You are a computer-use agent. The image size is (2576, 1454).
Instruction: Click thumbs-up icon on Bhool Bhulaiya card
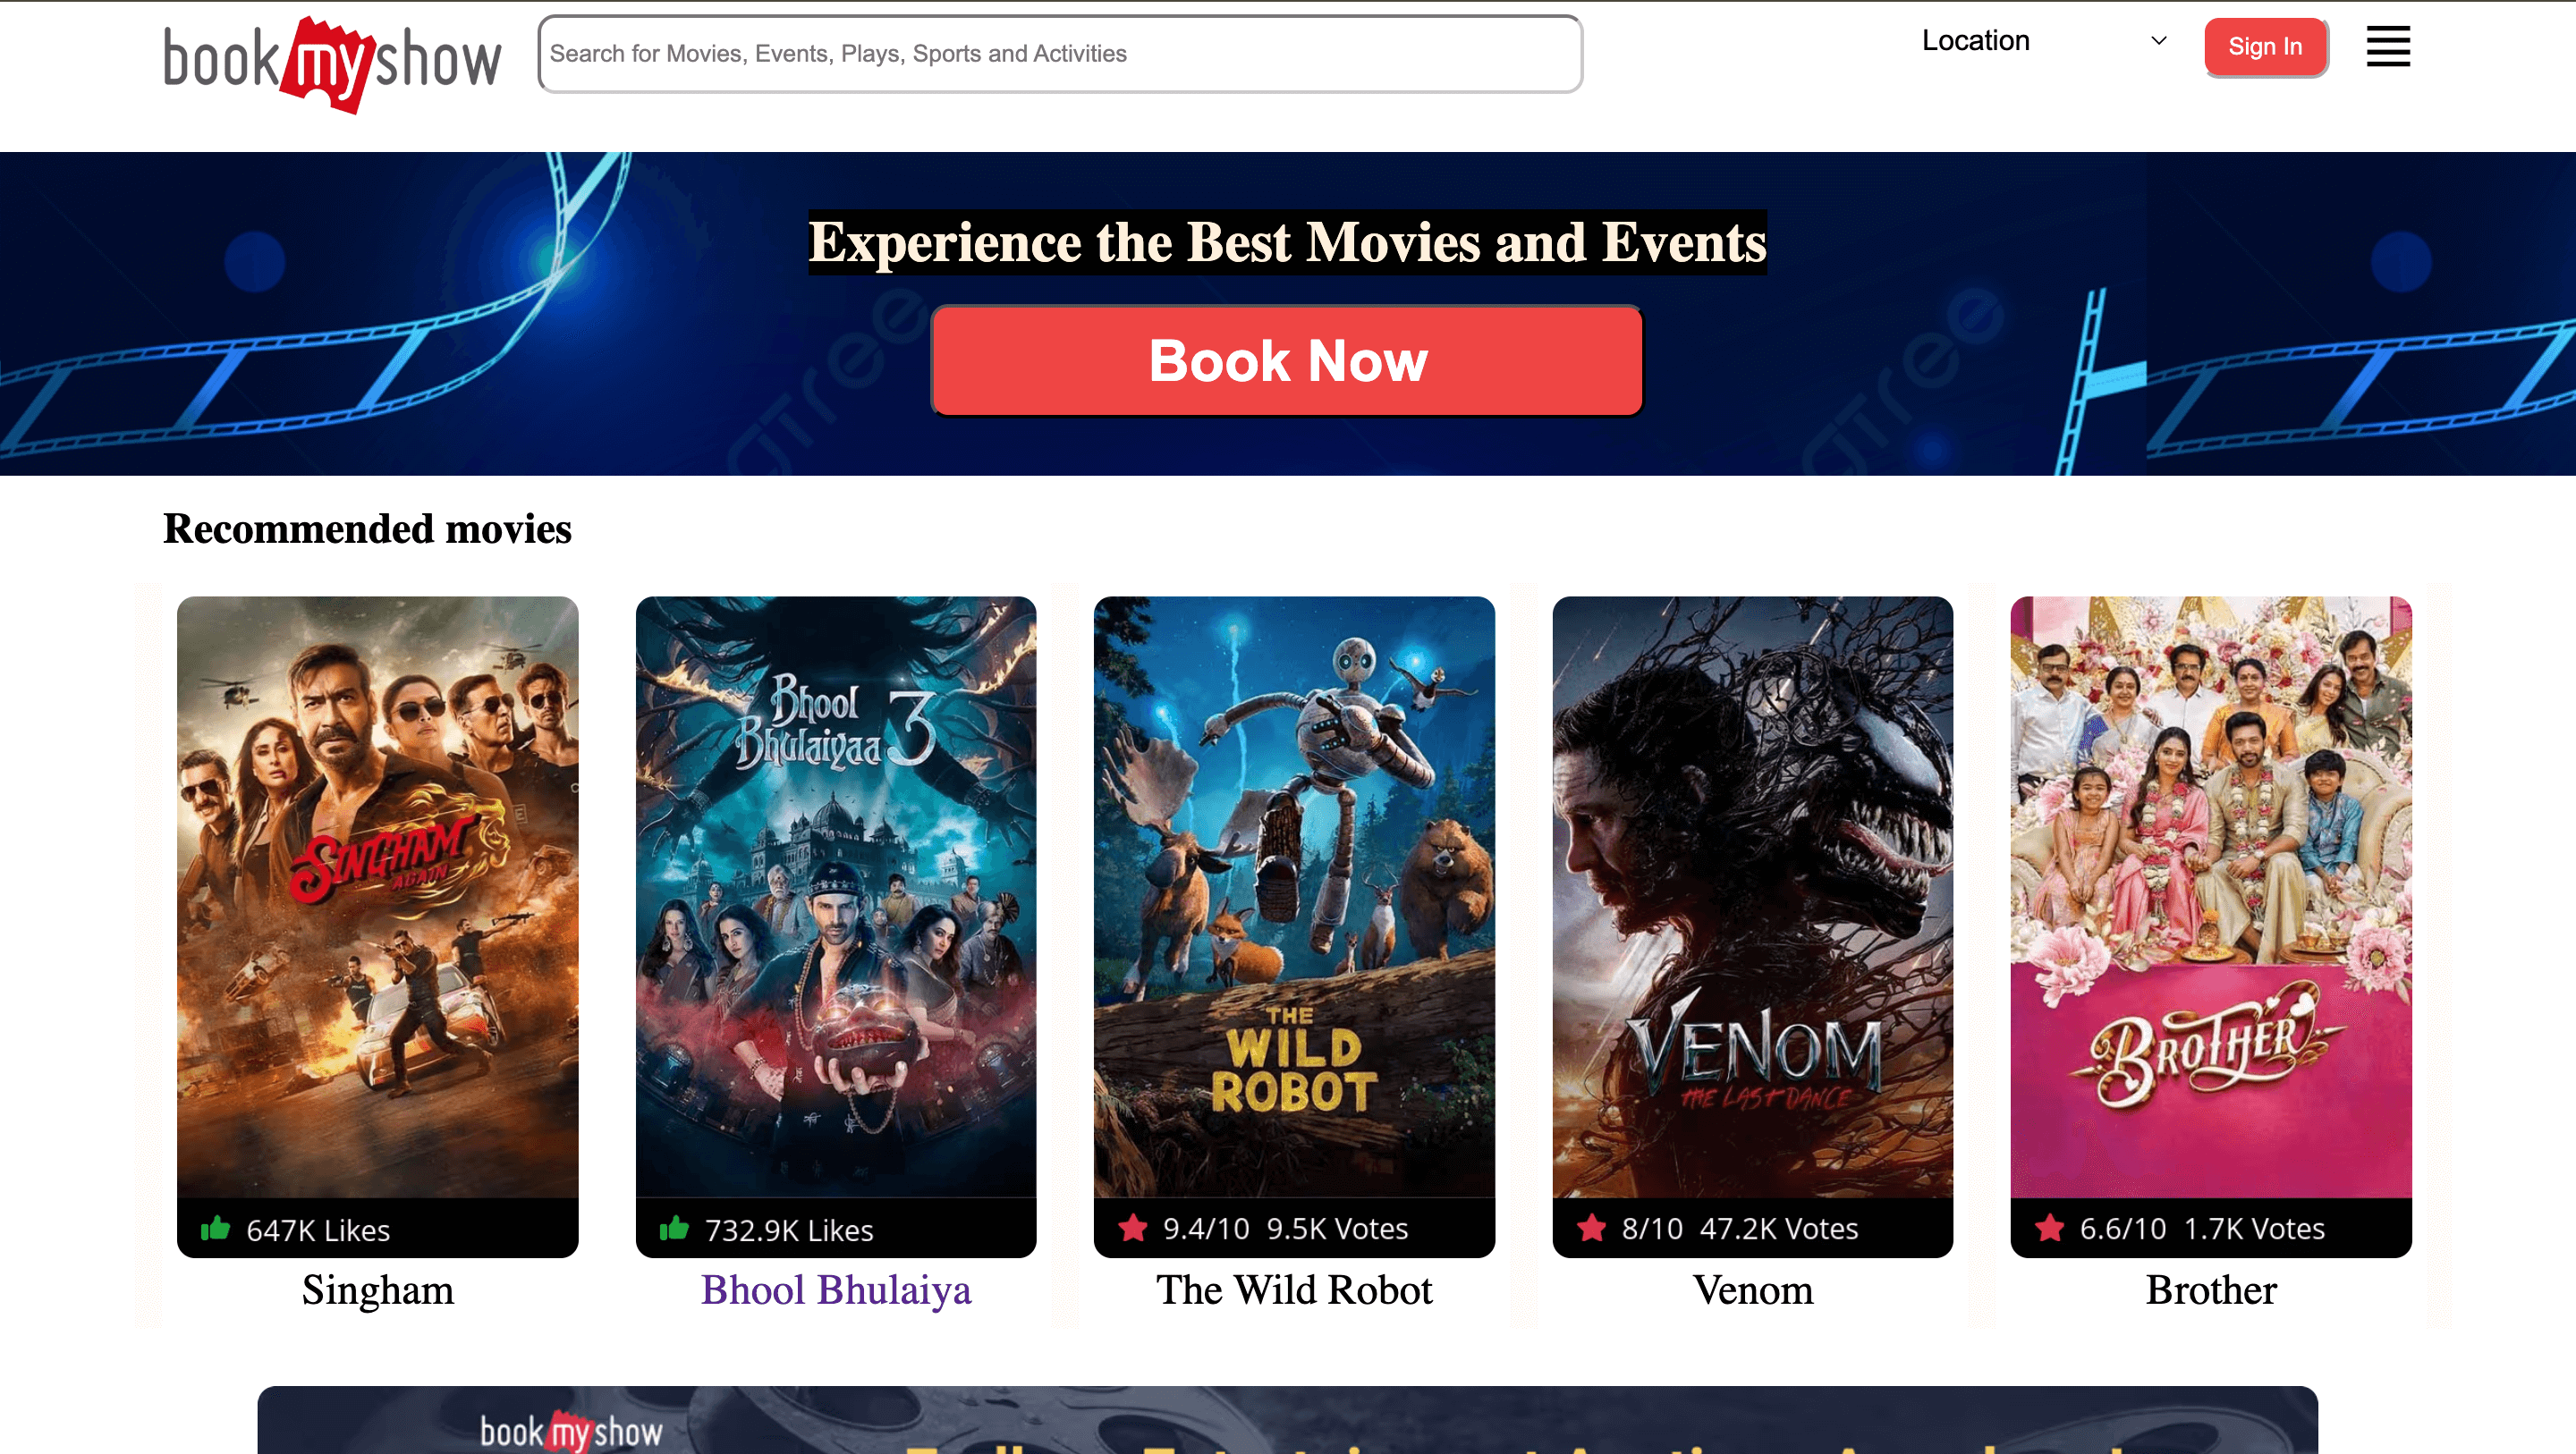tap(674, 1228)
